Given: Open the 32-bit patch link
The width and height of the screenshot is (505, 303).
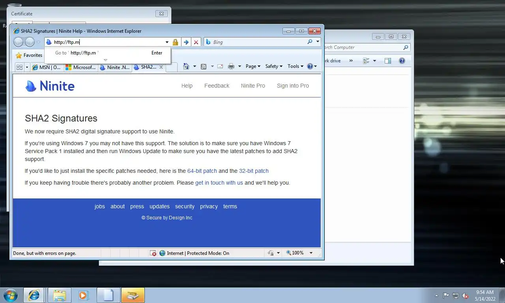Looking at the screenshot, I should tap(254, 171).
